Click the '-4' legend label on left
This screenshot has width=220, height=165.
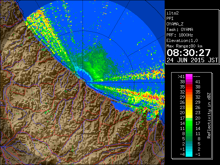(182, 154)
